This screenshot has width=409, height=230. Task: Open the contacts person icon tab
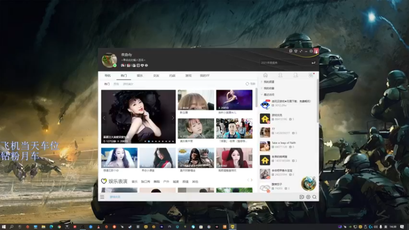tap(280, 75)
